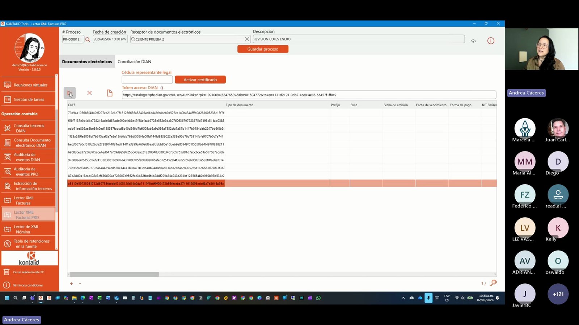Add a row with the plus icon

tap(71, 284)
